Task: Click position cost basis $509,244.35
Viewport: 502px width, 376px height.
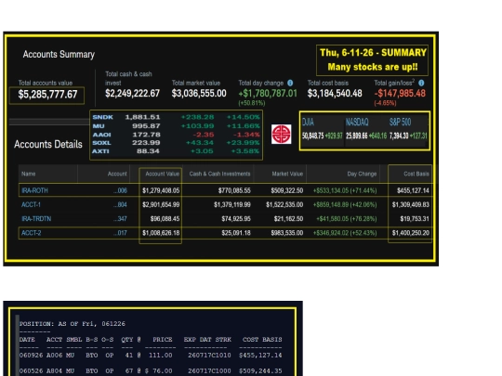Action: [260, 370]
